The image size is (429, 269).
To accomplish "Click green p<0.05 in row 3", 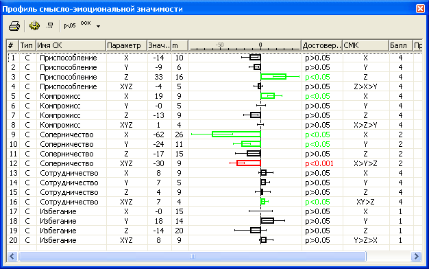I will (317, 77).
